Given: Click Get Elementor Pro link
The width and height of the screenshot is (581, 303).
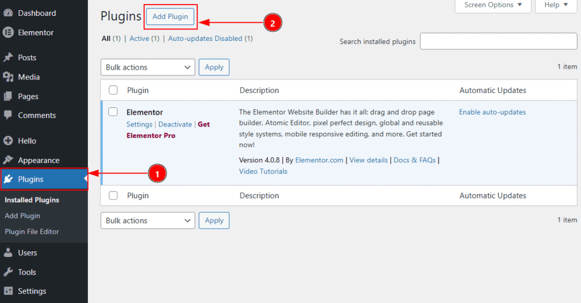Looking at the screenshot, I should [168, 130].
